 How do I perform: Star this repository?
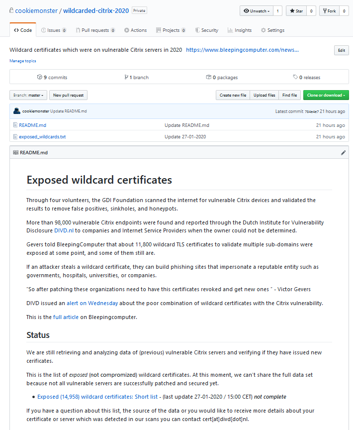click(296, 11)
